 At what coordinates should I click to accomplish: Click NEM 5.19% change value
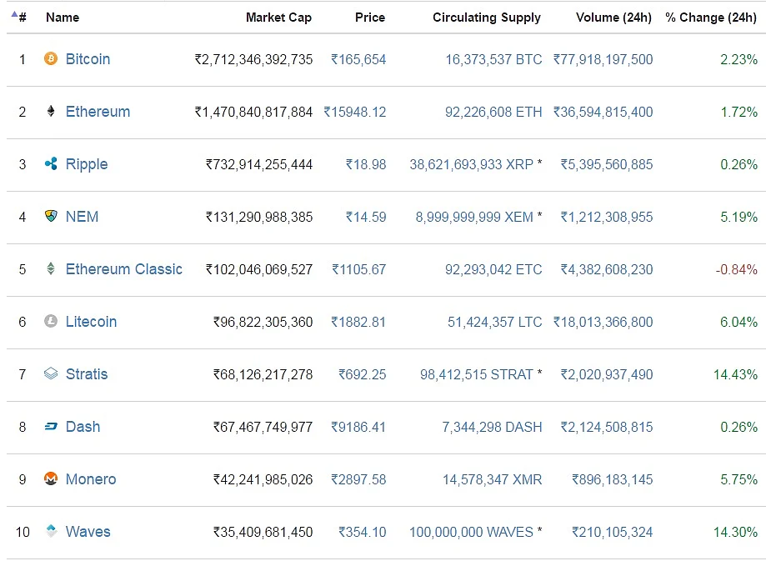click(x=739, y=217)
